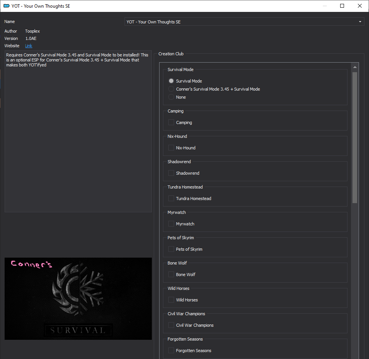Check Civil War Champions option

pyautogui.click(x=171, y=325)
